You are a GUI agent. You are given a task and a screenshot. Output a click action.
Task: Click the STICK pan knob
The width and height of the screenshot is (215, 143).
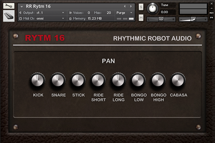[78, 80]
